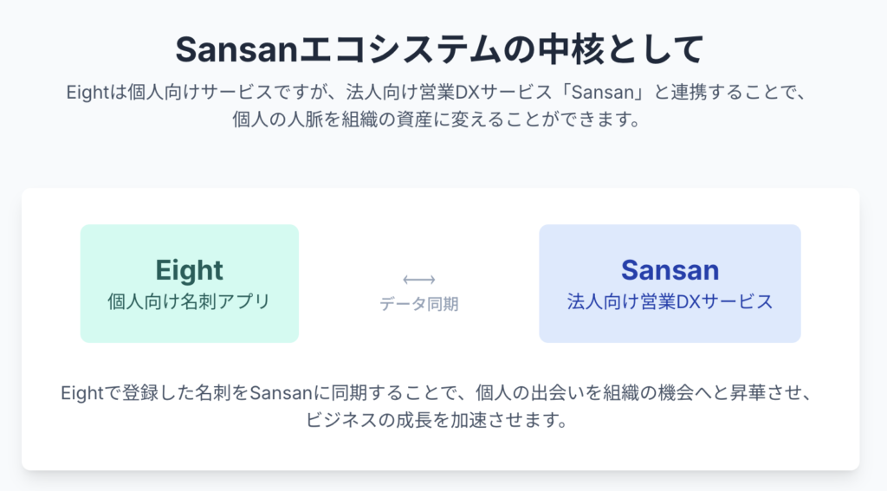Click intro line starting with Eightは個人向けサービス
The width and height of the screenshot is (887, 491).
click(x=437, y=92)
